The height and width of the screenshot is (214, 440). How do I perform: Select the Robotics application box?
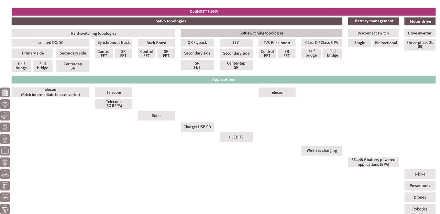click(x=420, y=209)
